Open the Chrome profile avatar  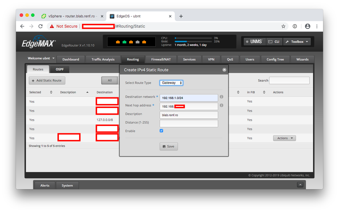coord(307,26)
